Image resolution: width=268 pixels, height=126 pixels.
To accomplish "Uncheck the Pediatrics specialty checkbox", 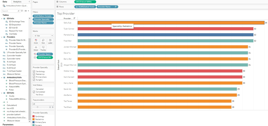I will click(34, 74).
